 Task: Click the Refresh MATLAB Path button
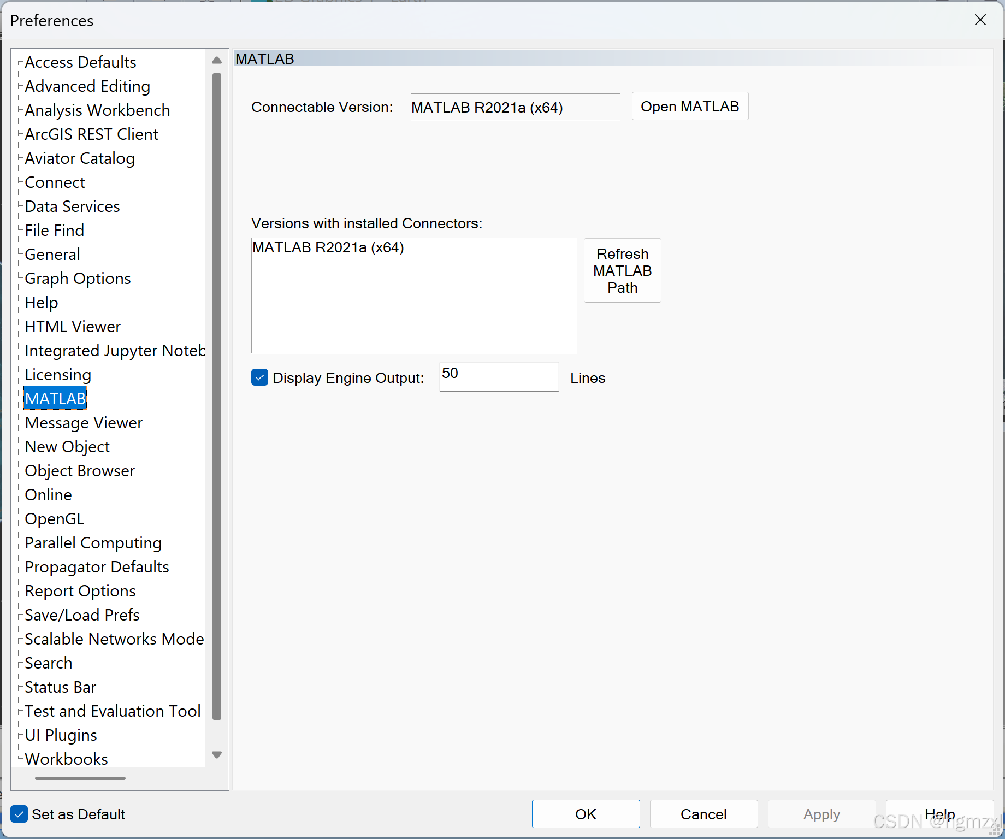(x=622, y=270)
